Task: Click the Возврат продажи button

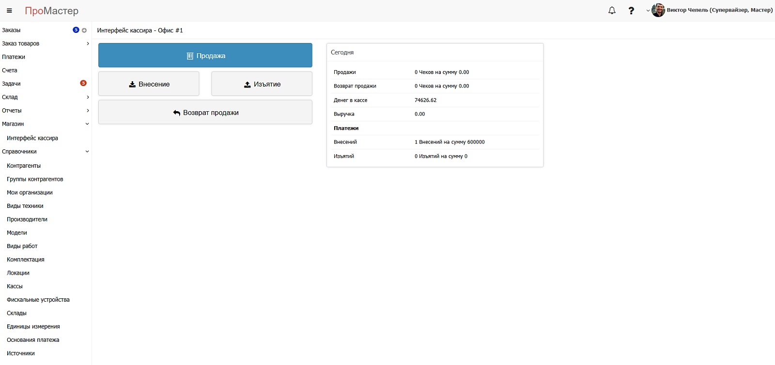Action: pyautogui.click(x=205, y=113)
